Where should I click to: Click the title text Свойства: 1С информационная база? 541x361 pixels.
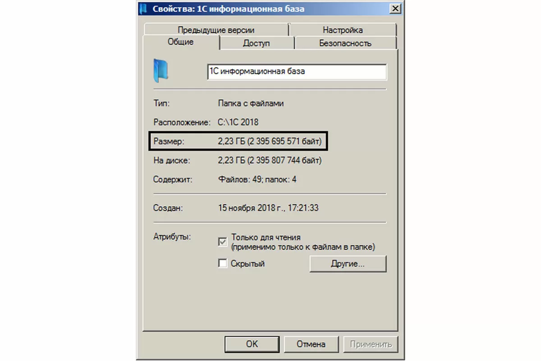tap(228, 9)
